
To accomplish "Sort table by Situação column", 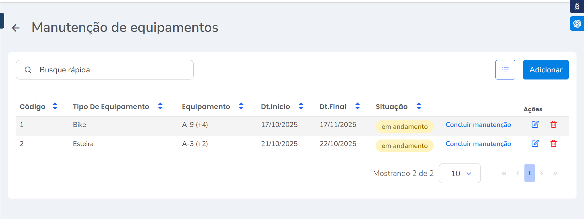I will 419,106.
